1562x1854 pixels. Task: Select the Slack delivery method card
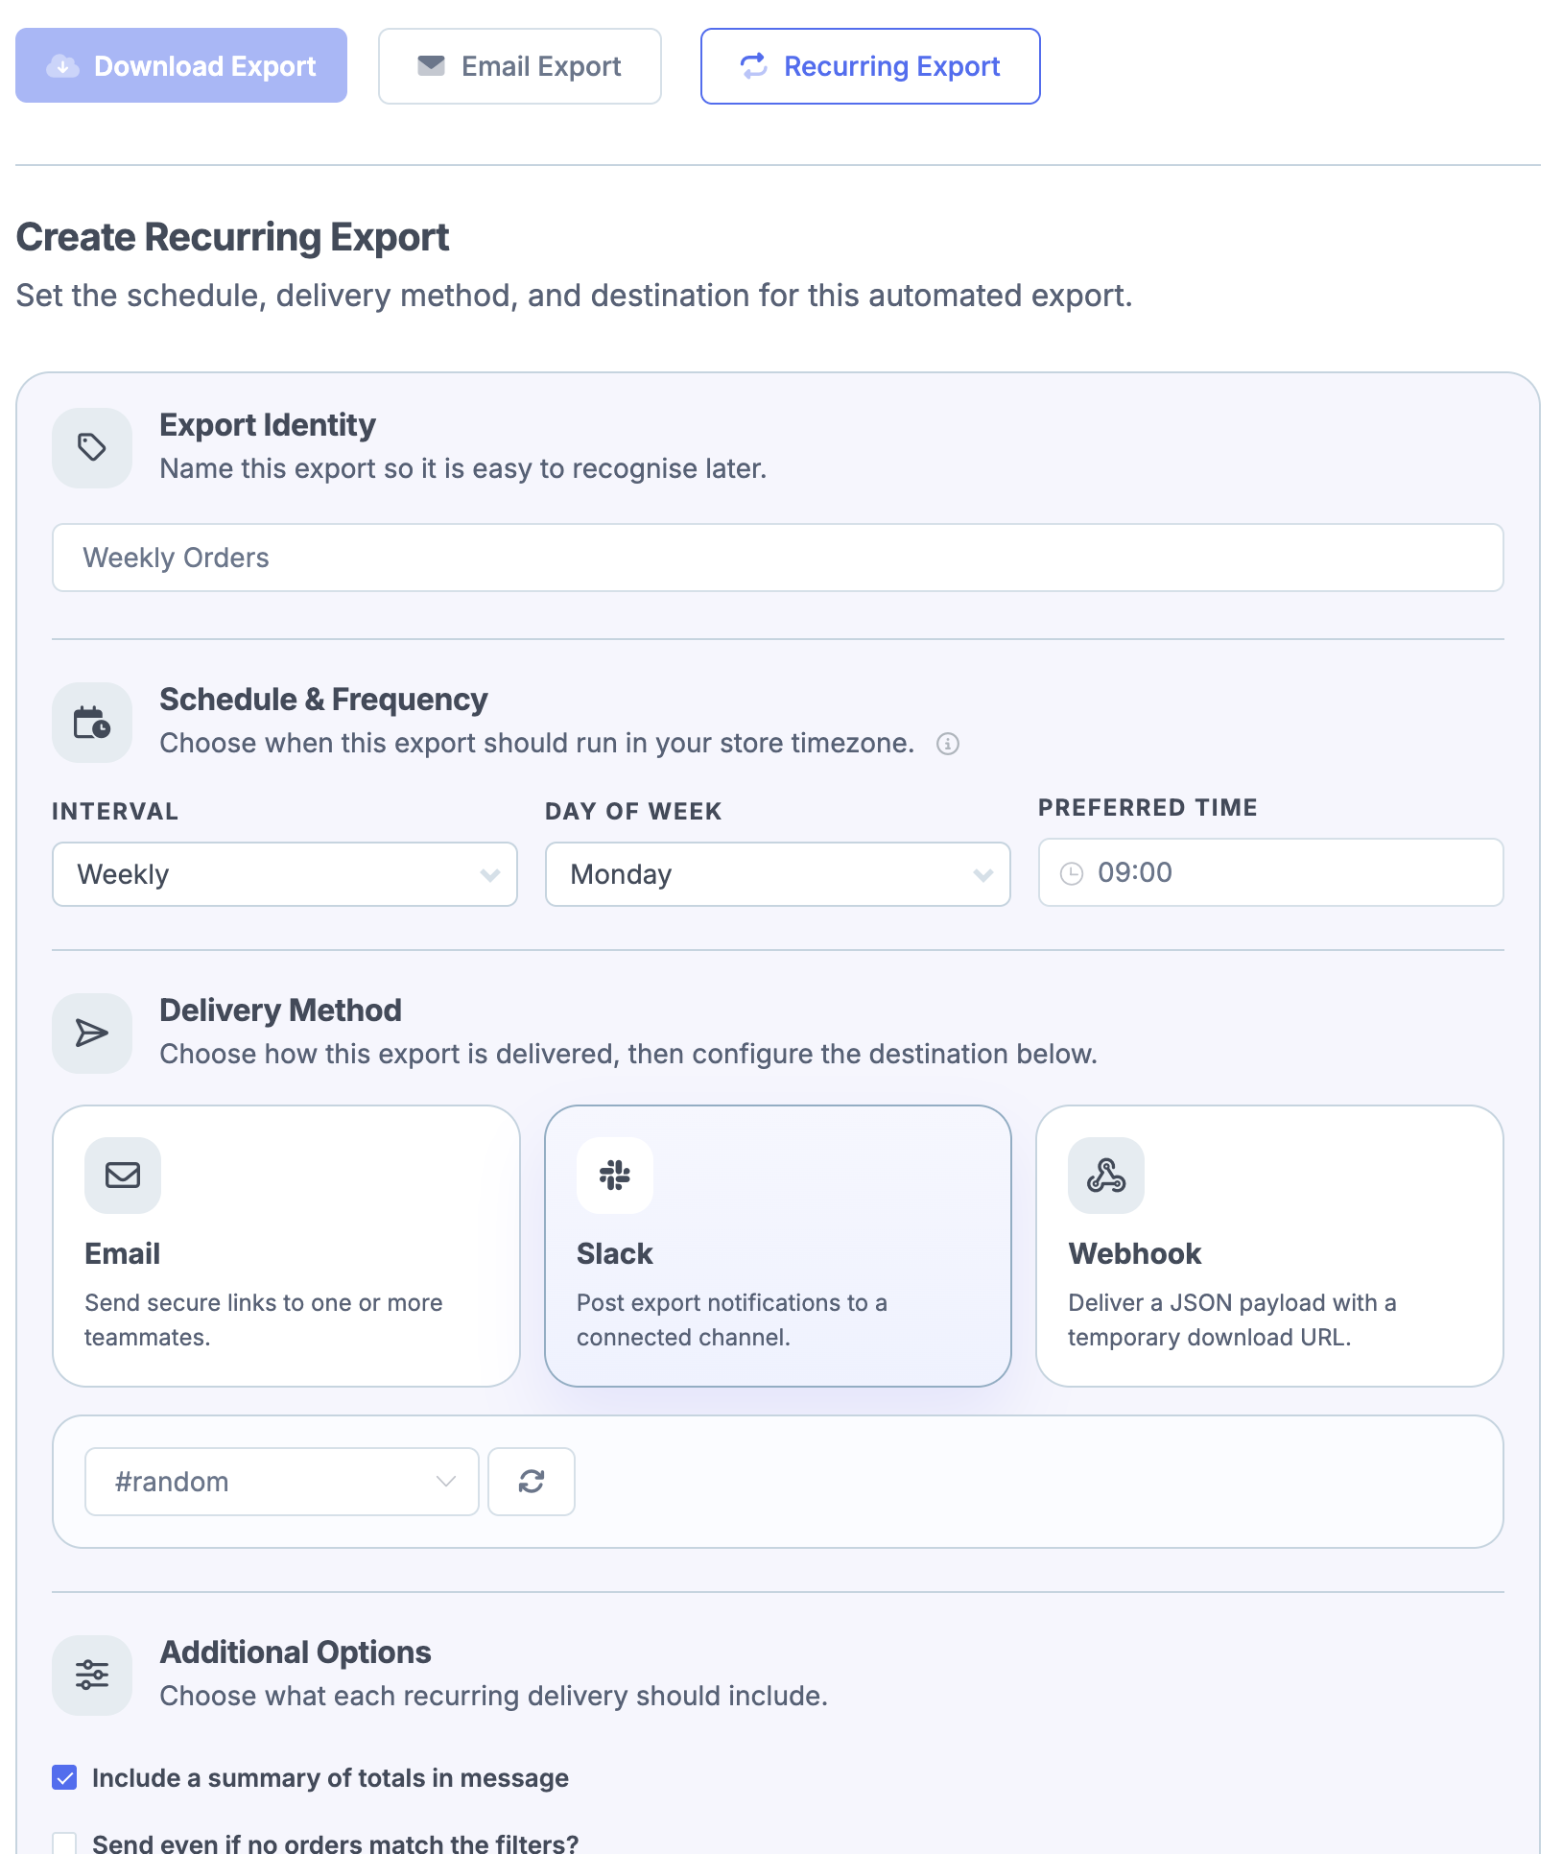(x=777, y=1246)
